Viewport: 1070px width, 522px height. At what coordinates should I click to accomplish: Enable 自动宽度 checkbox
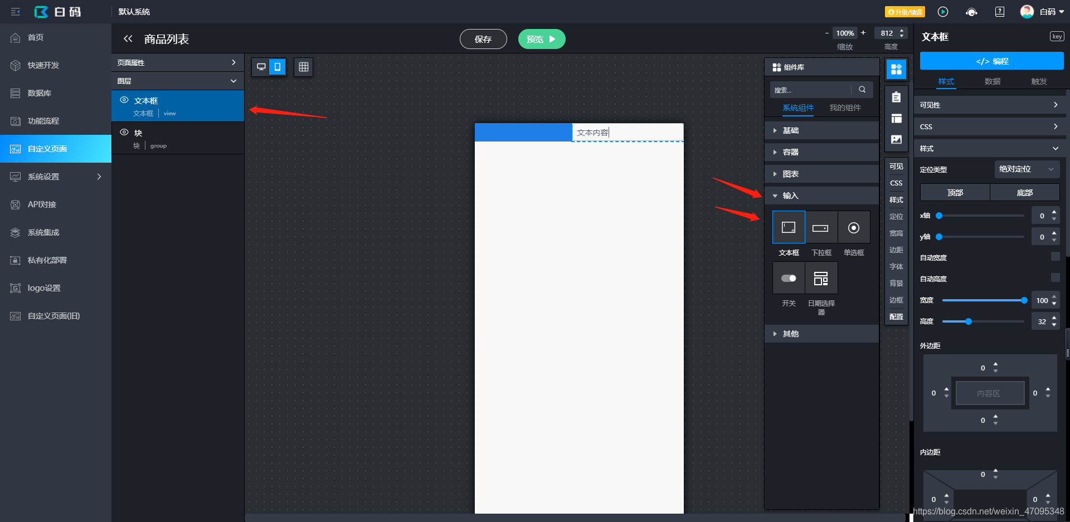(x=1055, y=256)
